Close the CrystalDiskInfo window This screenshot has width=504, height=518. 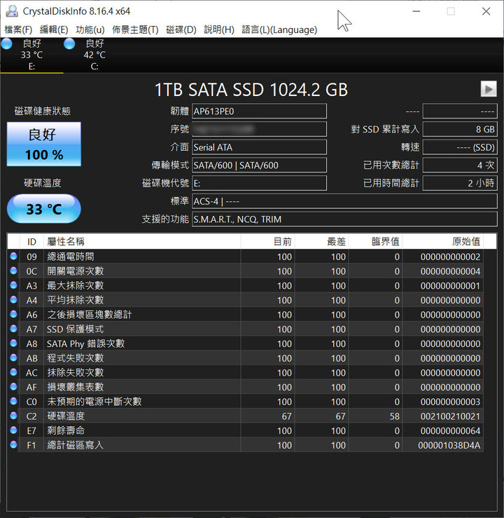coord(486,11)
